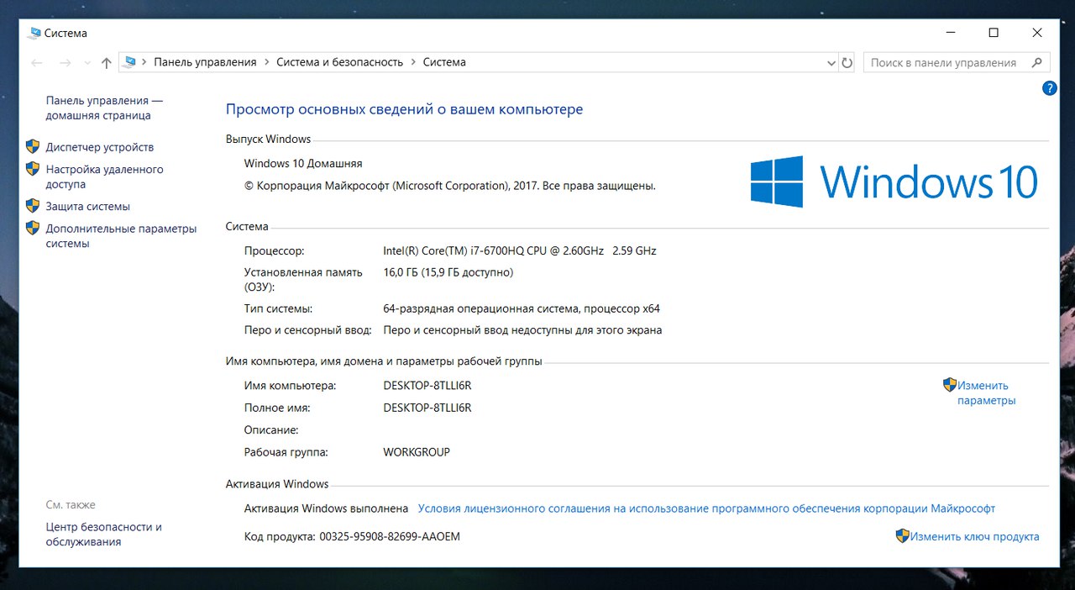1075x590 pixels.
Task: Click shield icon beside 'Изменить параметры'
Action: coord(950,385)
